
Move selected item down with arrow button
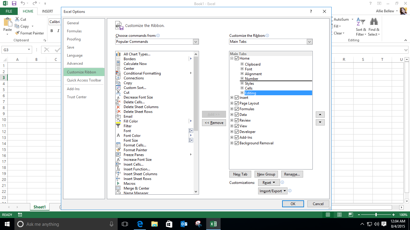pyautogui.click(x=320, y=122)
